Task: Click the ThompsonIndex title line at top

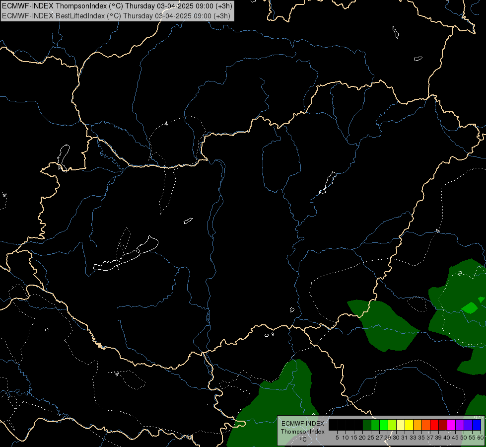Action: coord(117,5)
